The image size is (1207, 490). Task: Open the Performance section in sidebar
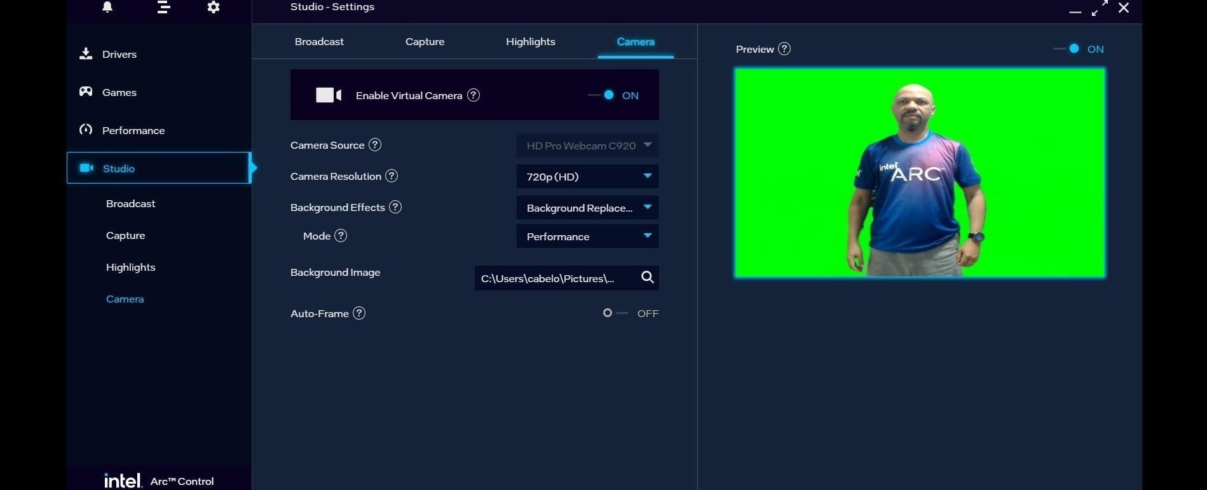(133, 131)
